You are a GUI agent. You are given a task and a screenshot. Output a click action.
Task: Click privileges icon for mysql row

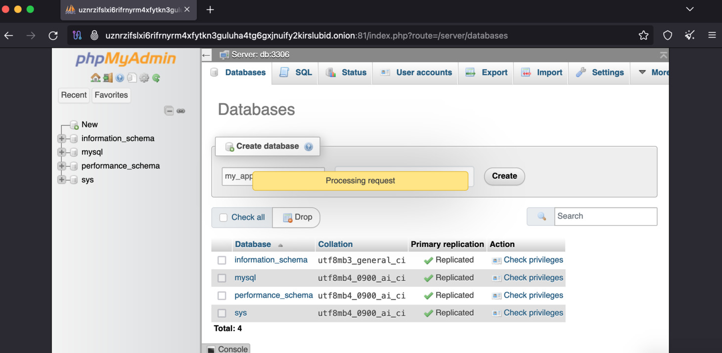coord(496,278)
